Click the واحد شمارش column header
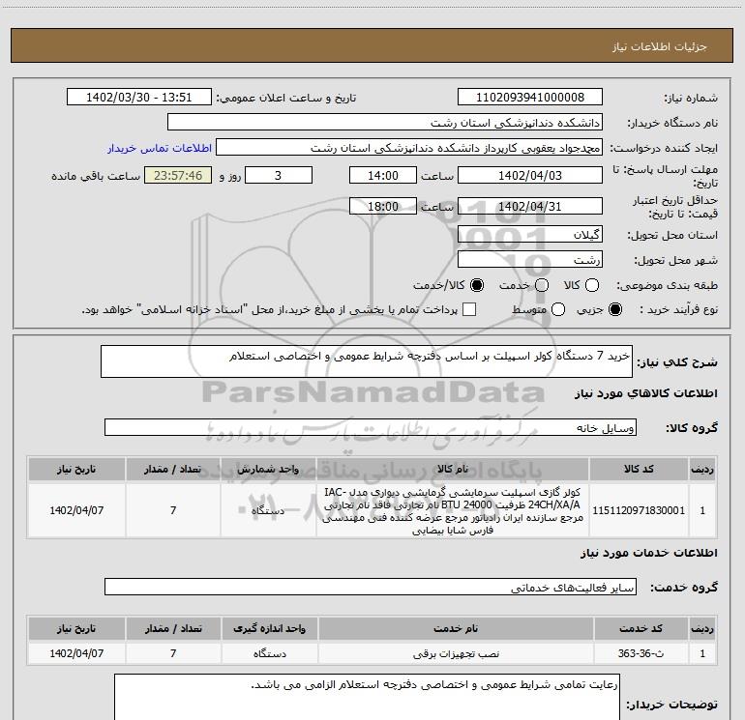745x720 pixels. point(268,469)
